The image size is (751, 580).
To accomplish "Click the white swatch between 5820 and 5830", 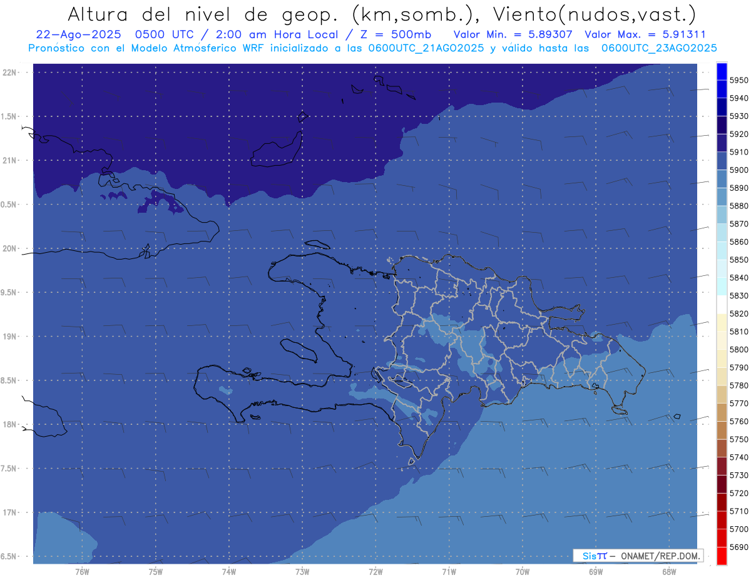I will click(722, 305).
